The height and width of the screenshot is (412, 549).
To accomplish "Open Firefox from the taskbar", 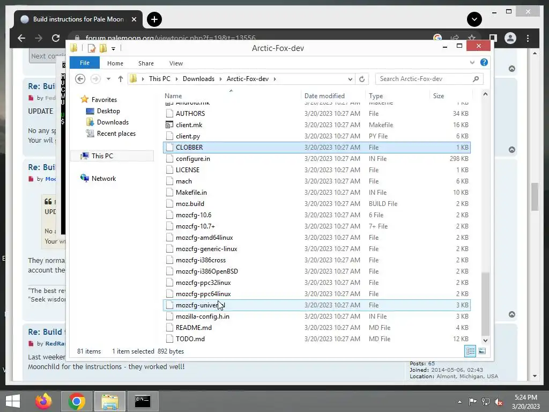I will tap(43, 401).
